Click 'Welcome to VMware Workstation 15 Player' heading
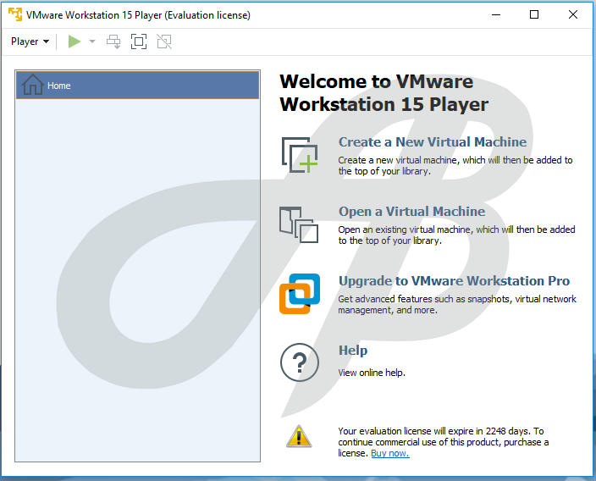The image size is (596, 481). pyautogui.click(x=384, y=93)
